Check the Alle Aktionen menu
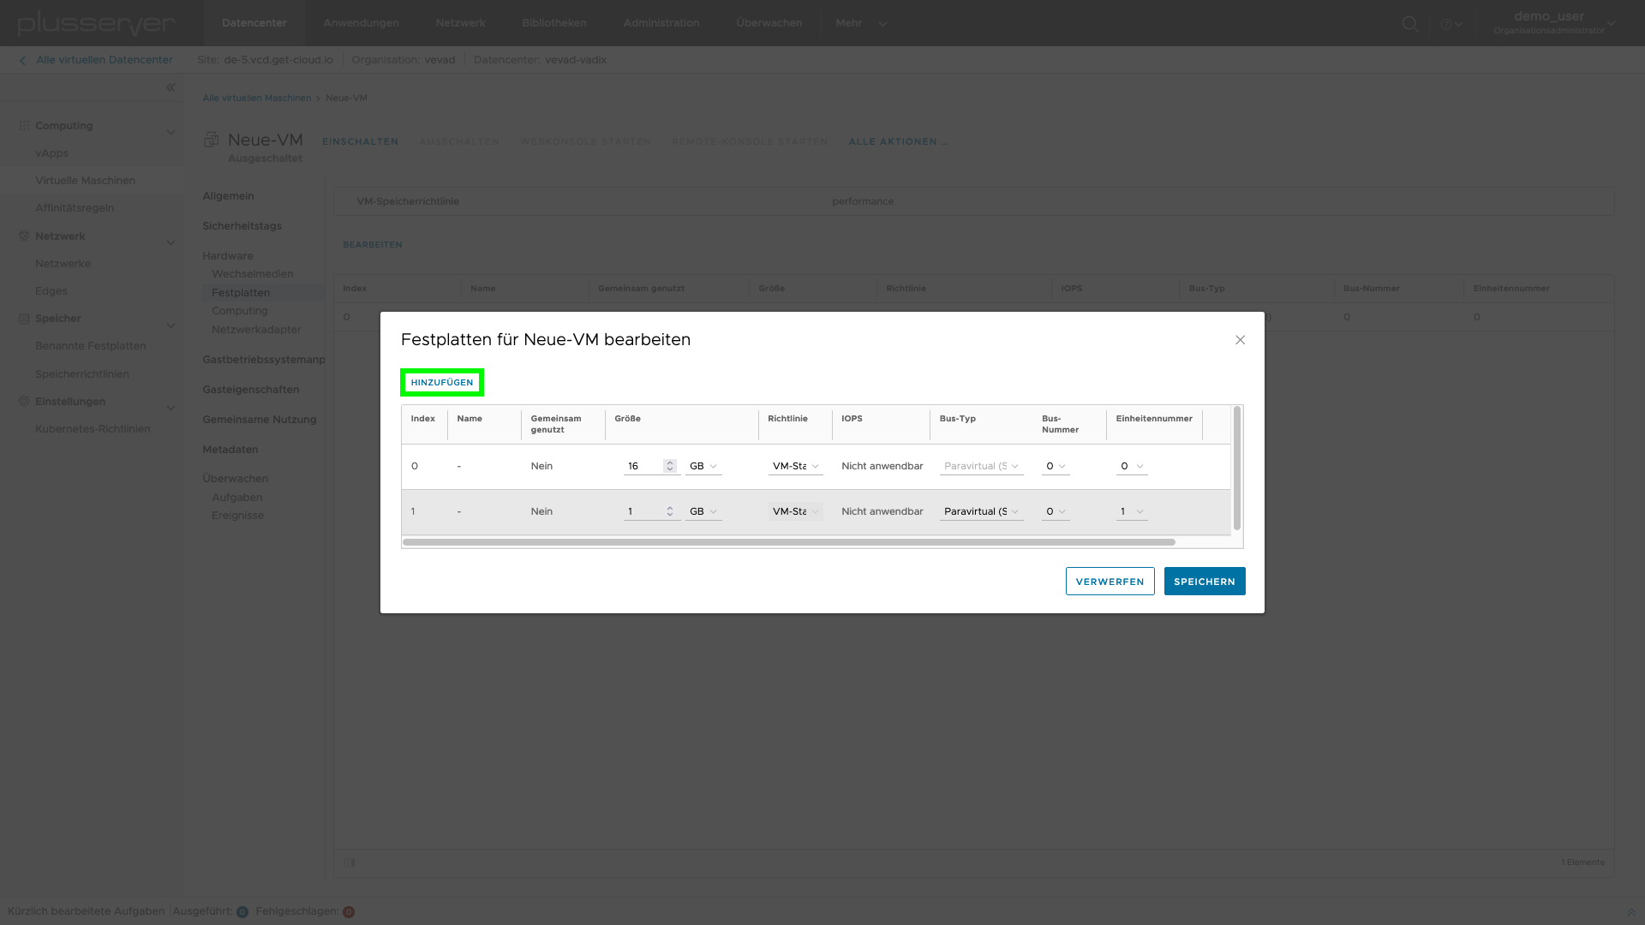 point(898,141)
